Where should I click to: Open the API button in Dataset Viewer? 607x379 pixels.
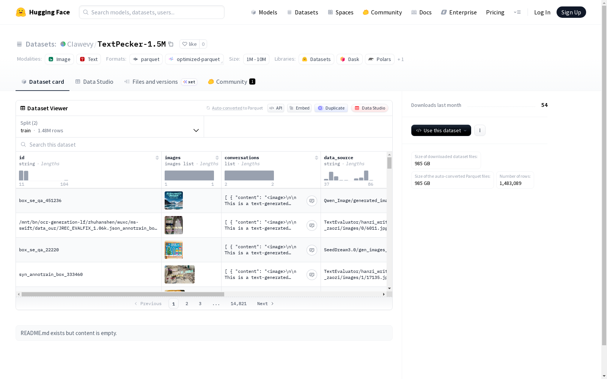coord(276,108)
